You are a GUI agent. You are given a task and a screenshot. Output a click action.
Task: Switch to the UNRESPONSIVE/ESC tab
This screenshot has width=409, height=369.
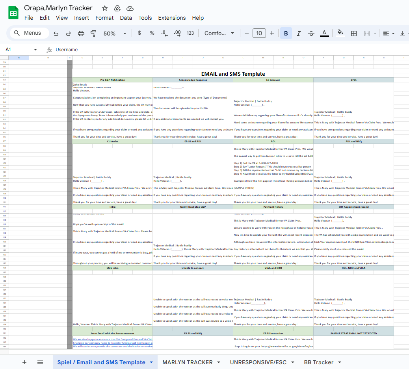click(258, 362)
